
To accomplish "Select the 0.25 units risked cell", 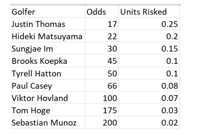I will [170, 24].
